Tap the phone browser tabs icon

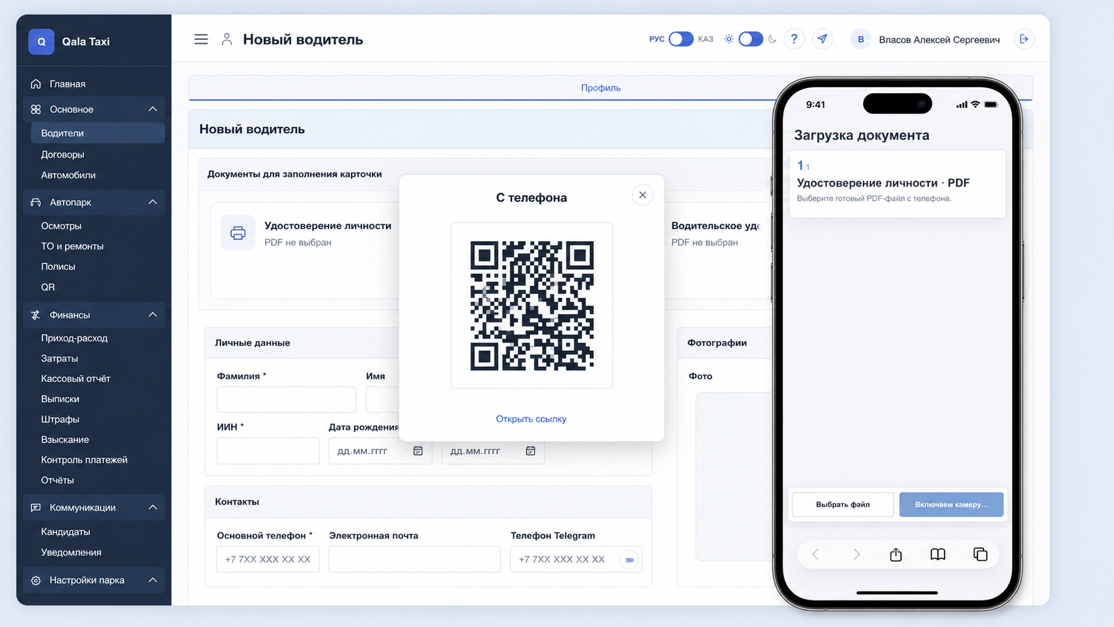click(980, 554)
